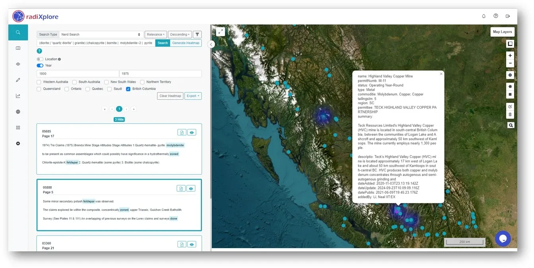
Task: Open the Relevance sort dropdown
Action: pos(156,35)
